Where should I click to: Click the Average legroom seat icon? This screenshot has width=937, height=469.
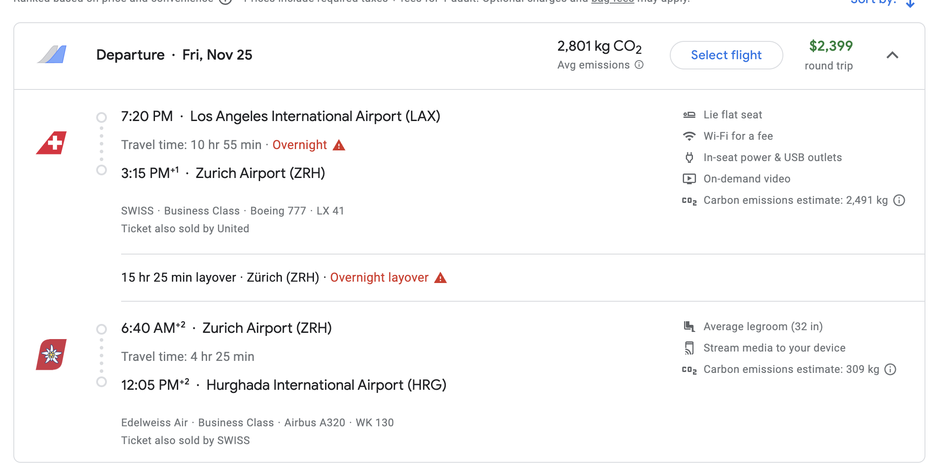pos(689,327)
